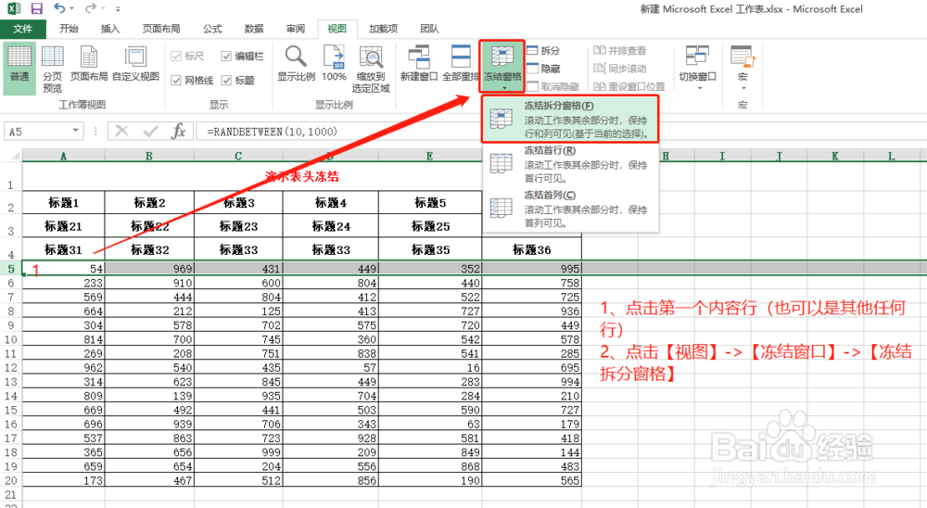Image resolution: width=927 pixels, height=508 pixels.
Task: Confirm formula entry with checkmark icon
Action: [x=150, y=132]
